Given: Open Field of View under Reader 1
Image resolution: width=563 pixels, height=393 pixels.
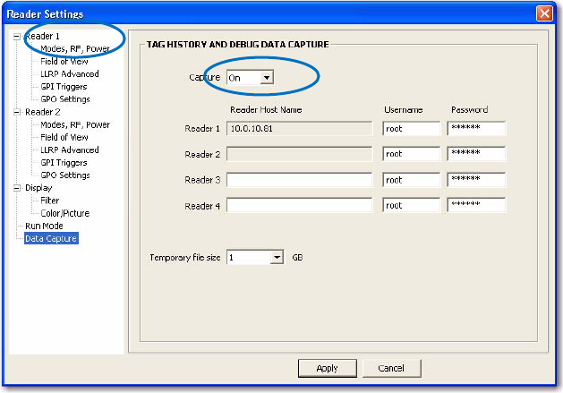Looking at the screenshot, I should click(64, 62).
